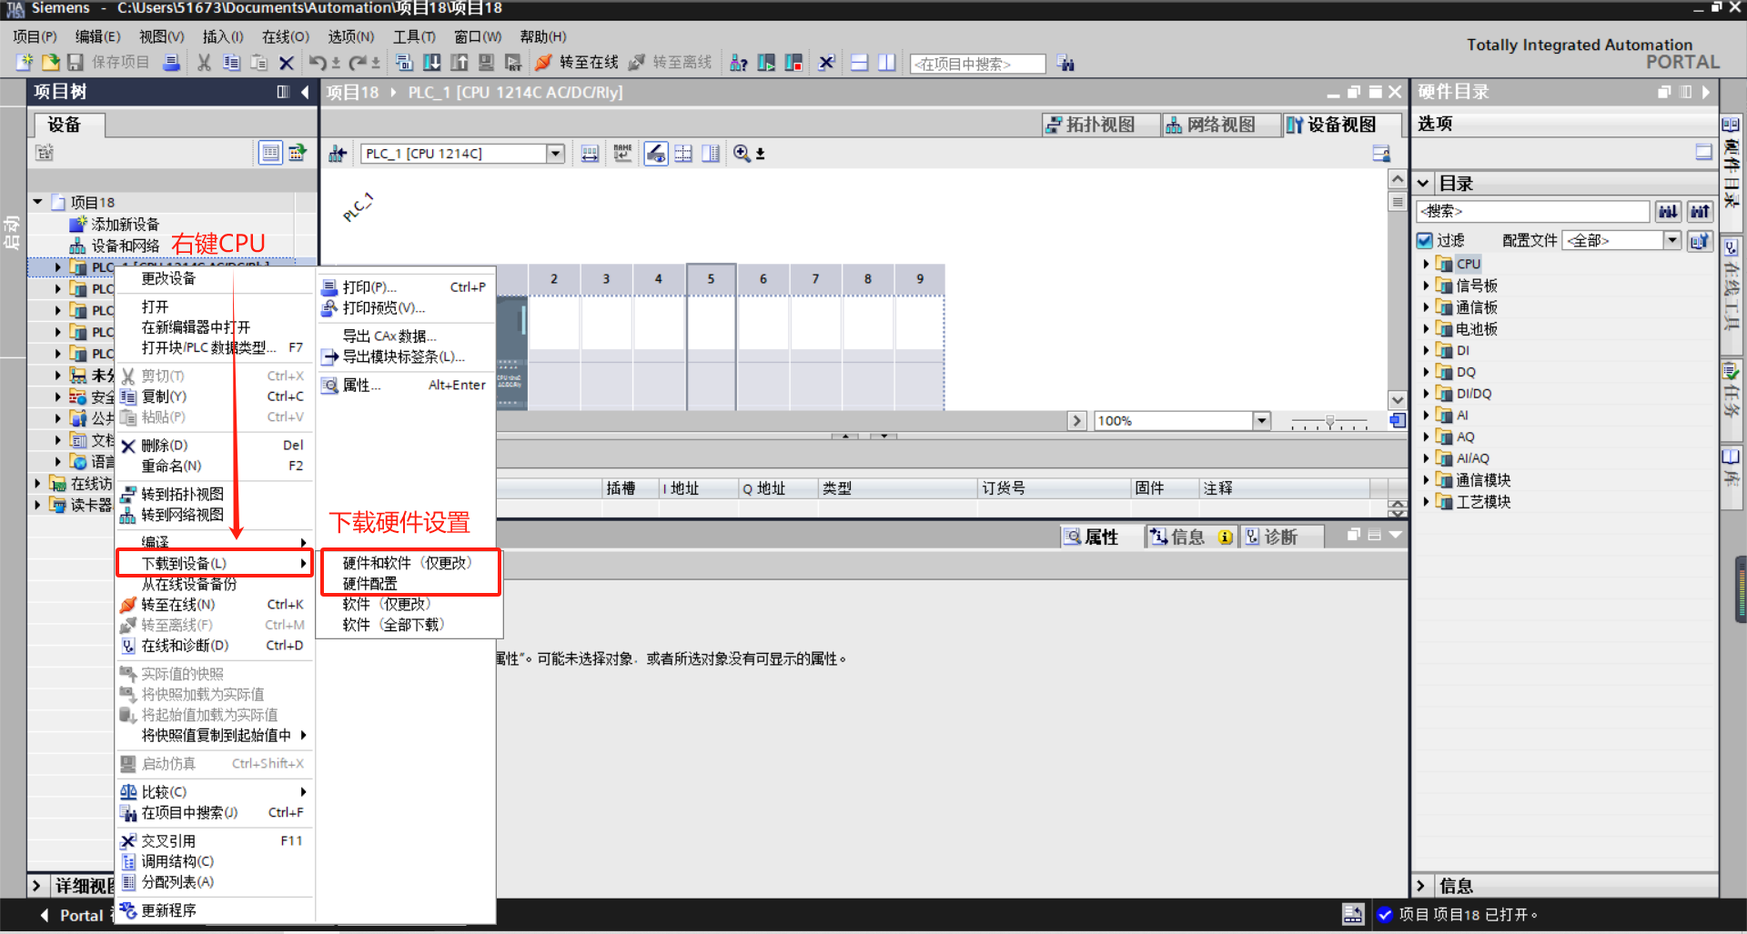
Task: Expand 信息 section under hardware catalog
Action: (1421, 885)
